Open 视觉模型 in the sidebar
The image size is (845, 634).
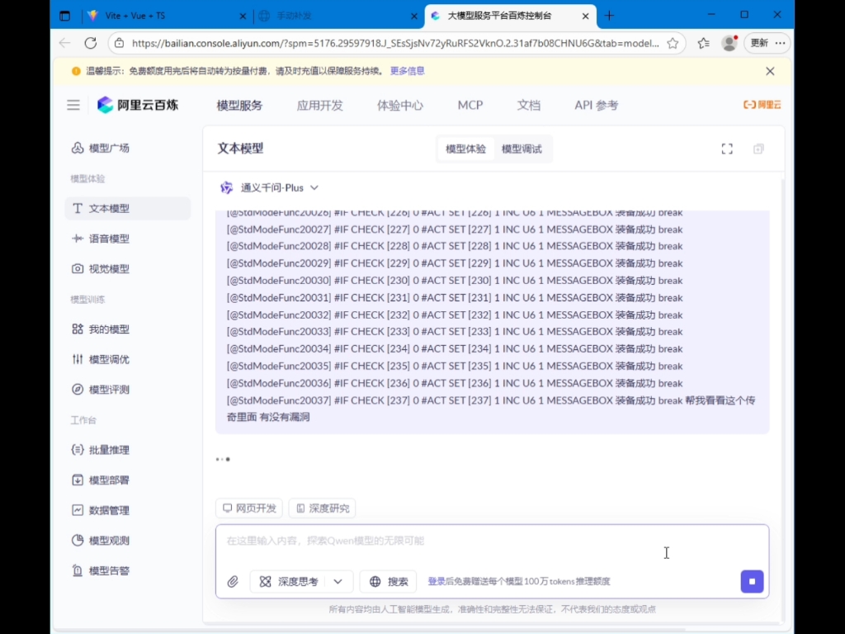tap(101, 268)
